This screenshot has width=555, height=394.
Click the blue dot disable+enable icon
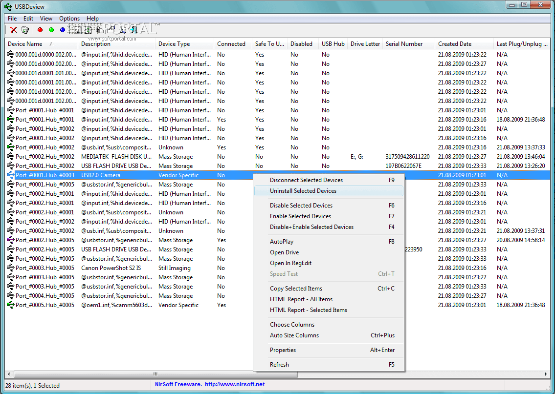coord(63,30)
